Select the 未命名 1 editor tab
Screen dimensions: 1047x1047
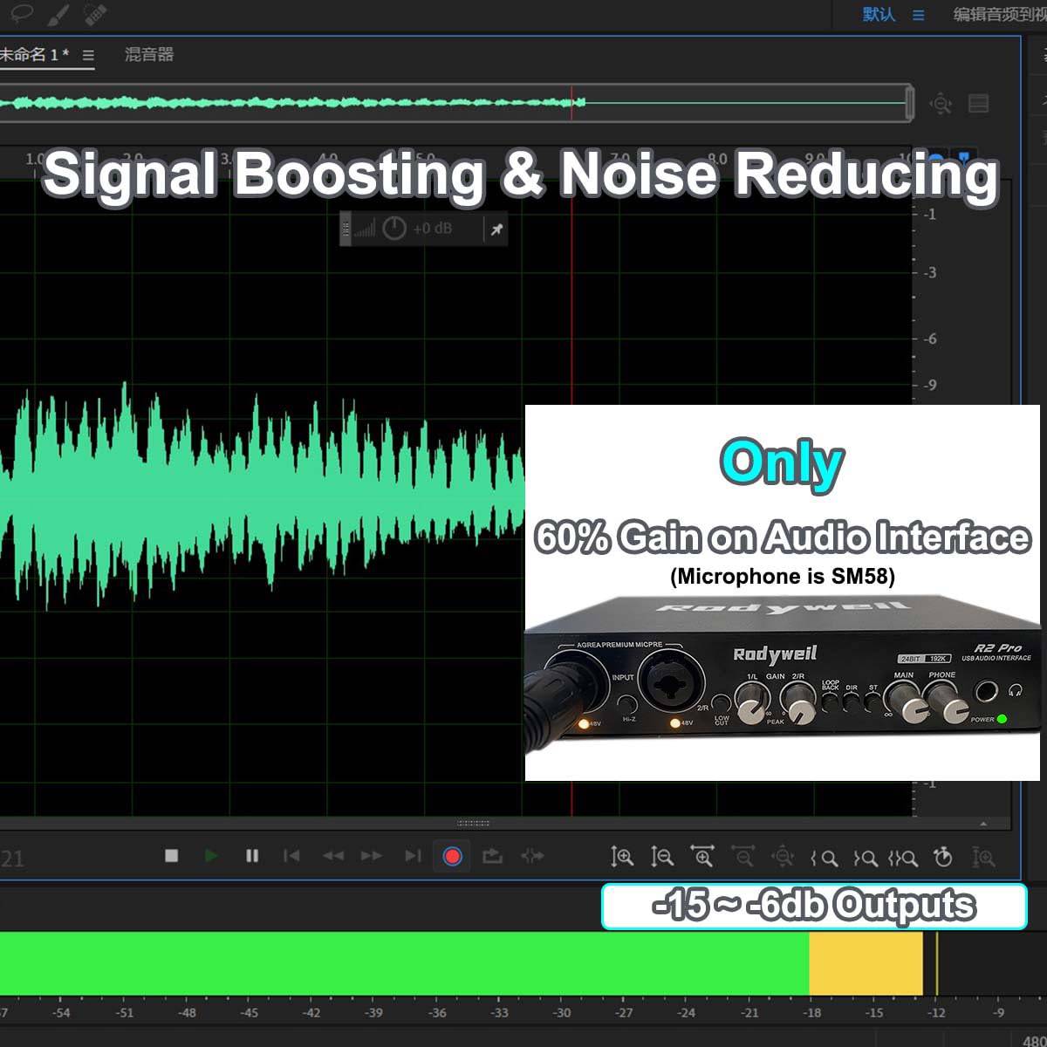(x=35, y=54)
